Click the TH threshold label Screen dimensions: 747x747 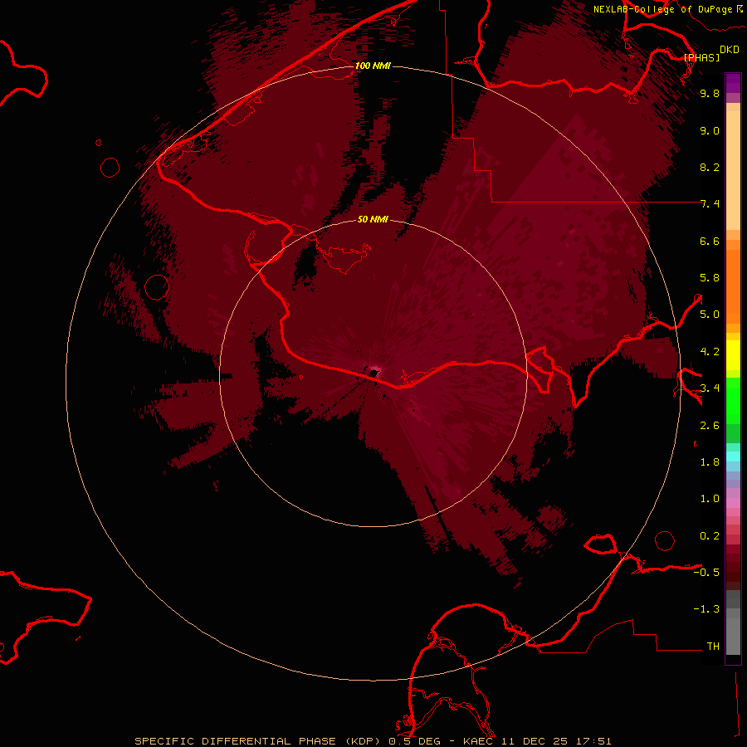713,647
